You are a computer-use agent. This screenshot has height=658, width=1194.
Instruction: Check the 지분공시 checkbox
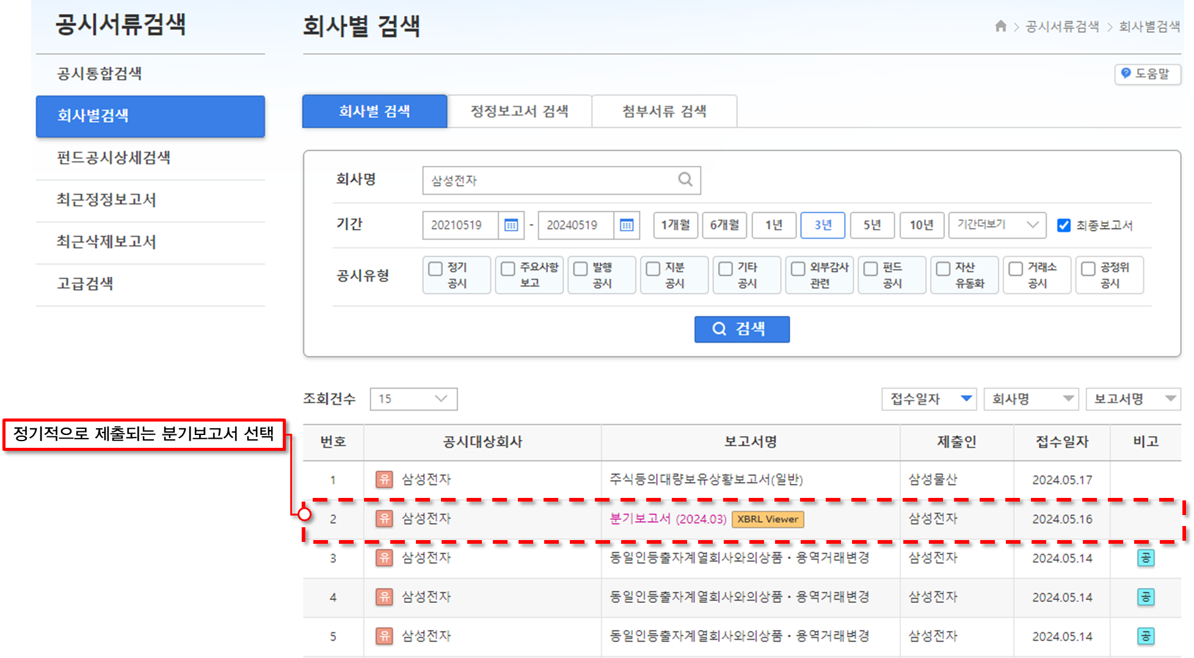click(x=653, y=269)
